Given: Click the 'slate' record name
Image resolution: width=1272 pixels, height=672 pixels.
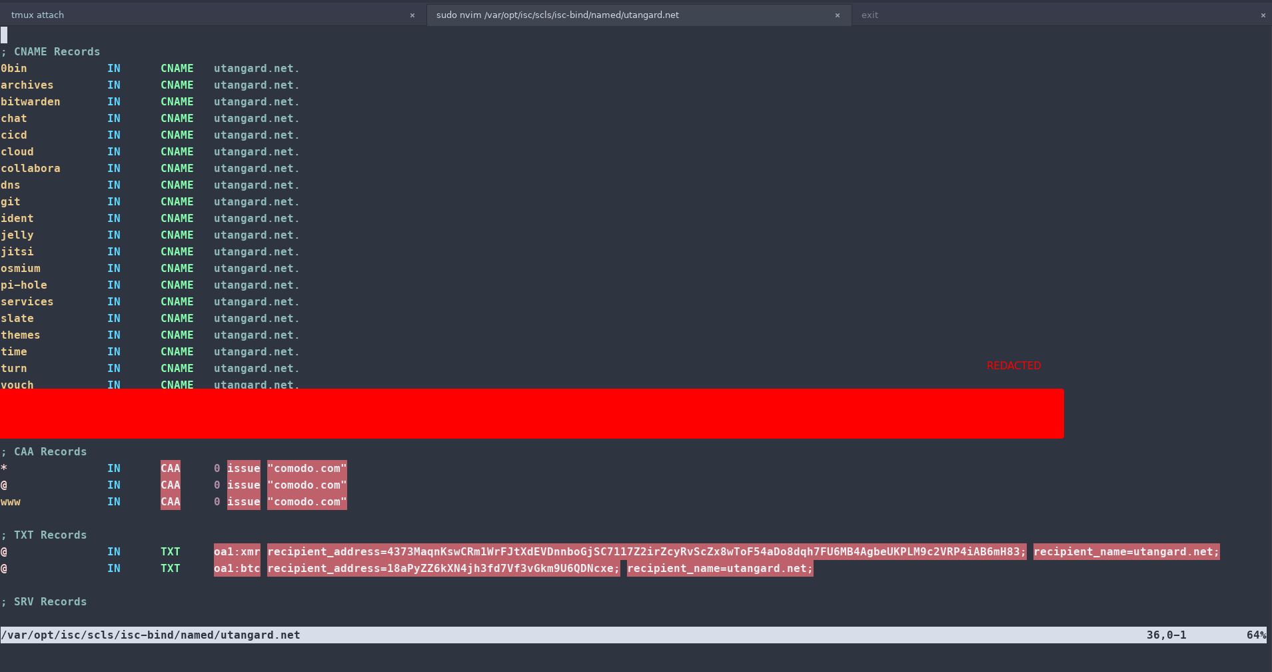Looking at the screenshot, I should click(x=17, y=319).
